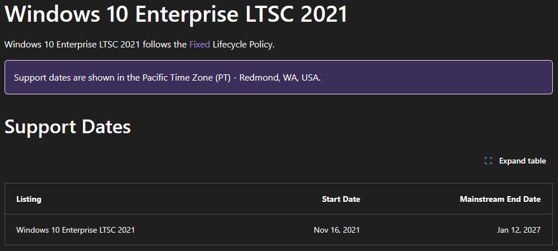Click the Expand table button label

coord(522,161)
